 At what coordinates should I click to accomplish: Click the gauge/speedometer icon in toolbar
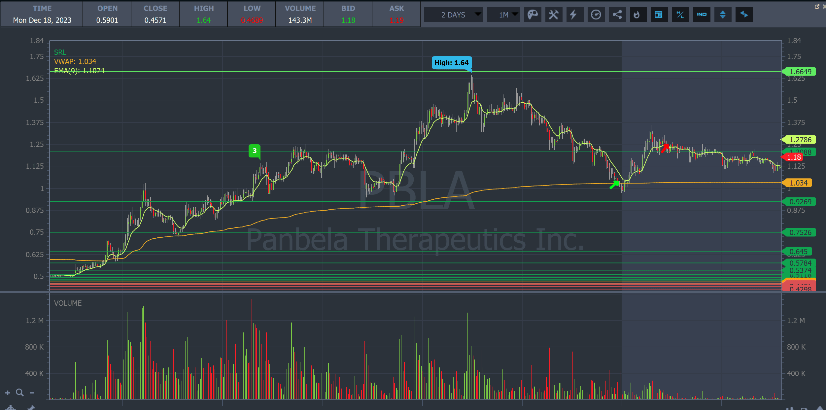(596, 15)
